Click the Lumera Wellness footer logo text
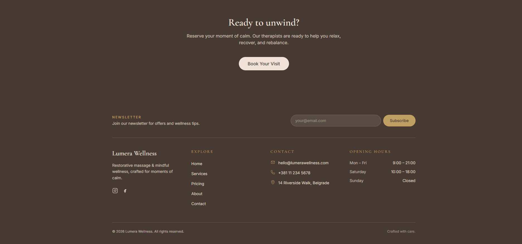The image size is (522, 244). pos(134,153)
